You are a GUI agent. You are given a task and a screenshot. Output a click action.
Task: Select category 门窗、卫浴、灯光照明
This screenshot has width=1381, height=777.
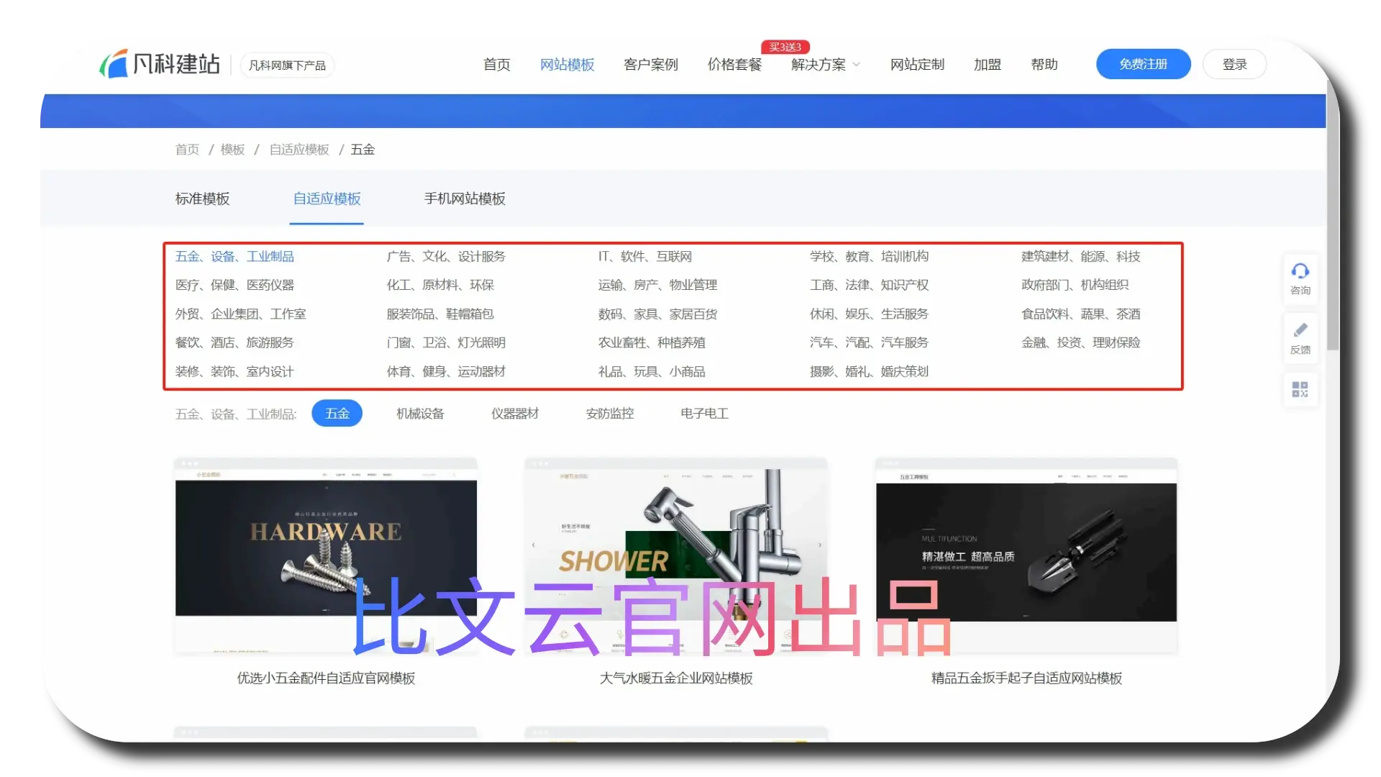coord(446,343)
